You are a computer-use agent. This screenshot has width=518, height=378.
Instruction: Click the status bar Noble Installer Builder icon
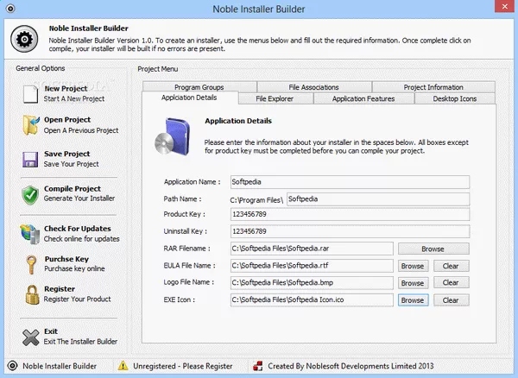pyautogui.click(x=12, y=366)
